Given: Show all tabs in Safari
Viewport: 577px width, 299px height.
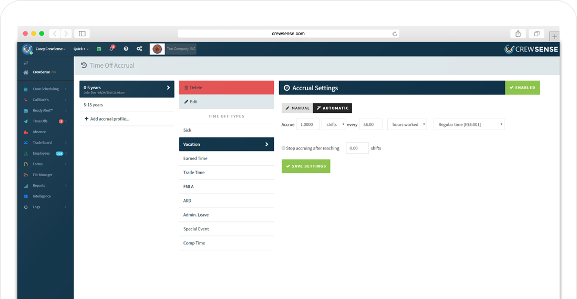Looking at the screenshot, I should click(x=537, y=34).
